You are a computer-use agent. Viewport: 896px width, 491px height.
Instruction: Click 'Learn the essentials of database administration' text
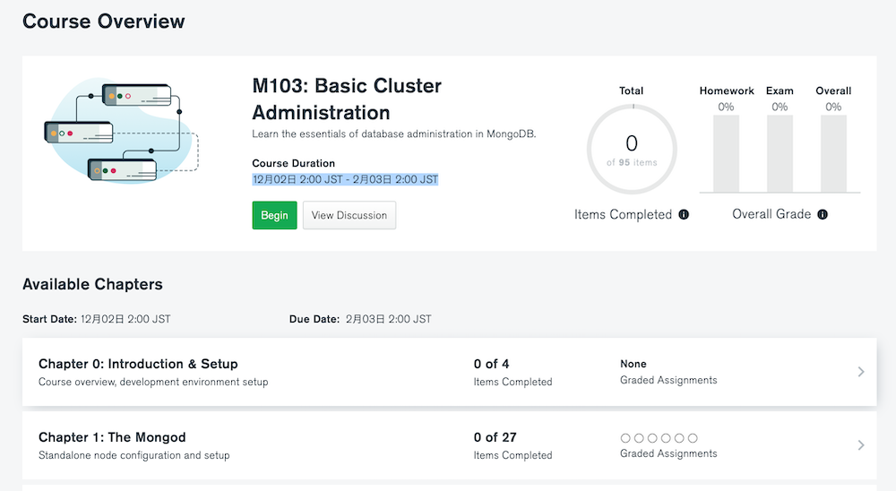tap(393, 134)
